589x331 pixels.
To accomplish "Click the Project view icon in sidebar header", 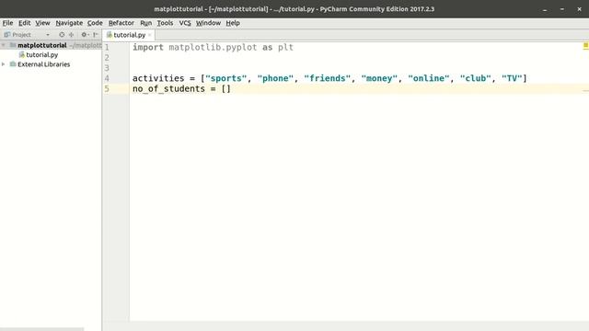I will click(6, 35).
